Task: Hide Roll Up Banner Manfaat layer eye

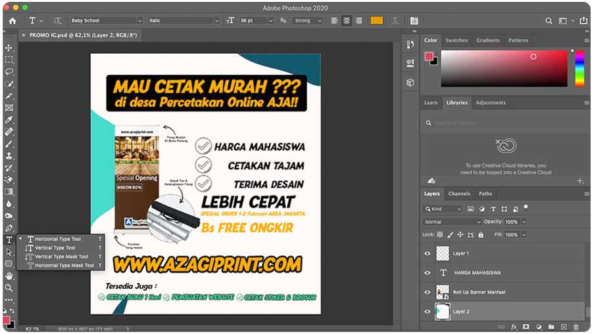Action: coord(428,292)
